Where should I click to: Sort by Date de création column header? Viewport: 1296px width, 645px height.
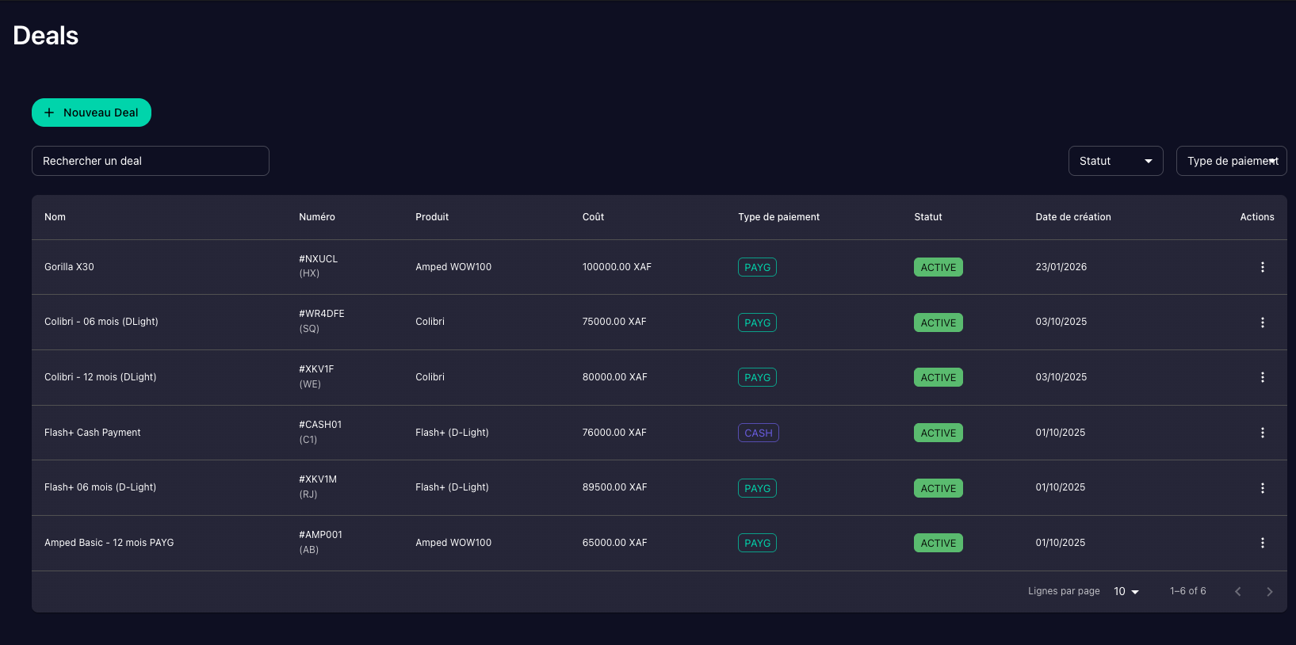(1072, 217)
